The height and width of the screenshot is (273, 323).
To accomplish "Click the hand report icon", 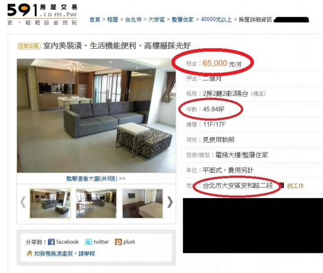I will pyautogui.click(x=30, y=253).
